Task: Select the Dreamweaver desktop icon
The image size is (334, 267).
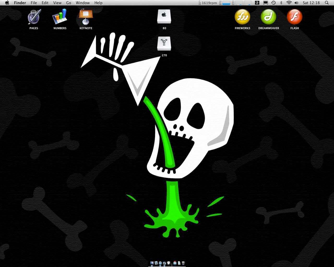Action: tap(269, 17)
